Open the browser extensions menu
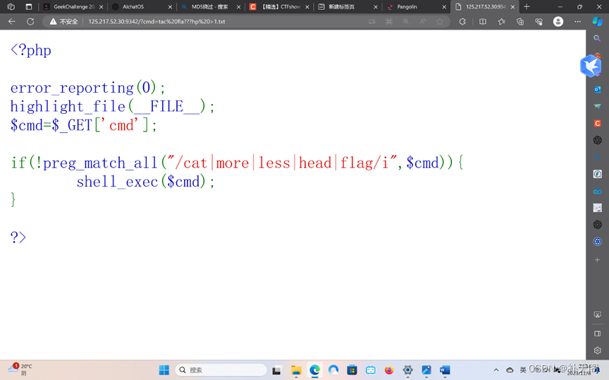Screen dimensions: 609x380 pyautogui.click(x=462, y=22)
